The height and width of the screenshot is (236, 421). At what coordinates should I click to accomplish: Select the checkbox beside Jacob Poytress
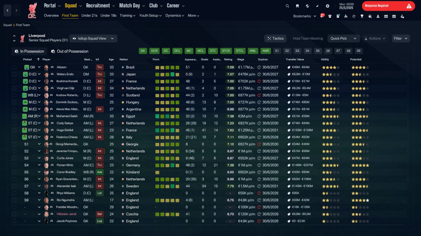14,221
